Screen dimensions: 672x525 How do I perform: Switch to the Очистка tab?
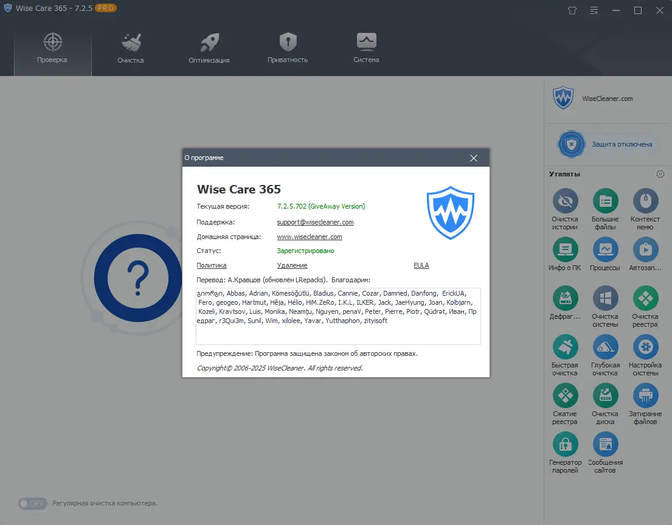(131, 49)
